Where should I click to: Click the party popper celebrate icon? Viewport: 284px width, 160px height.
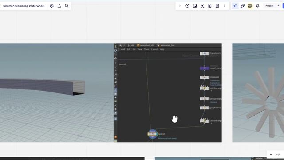(x=243, y=6)
